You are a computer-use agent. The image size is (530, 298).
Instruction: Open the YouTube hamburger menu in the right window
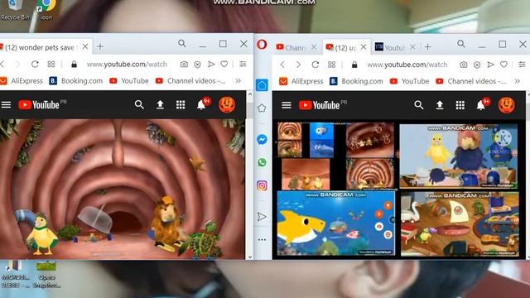(x=287, y=105)
